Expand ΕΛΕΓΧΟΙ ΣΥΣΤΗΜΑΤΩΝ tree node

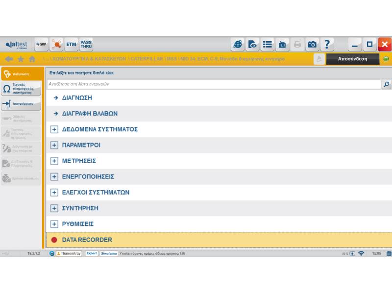[54, 193]
